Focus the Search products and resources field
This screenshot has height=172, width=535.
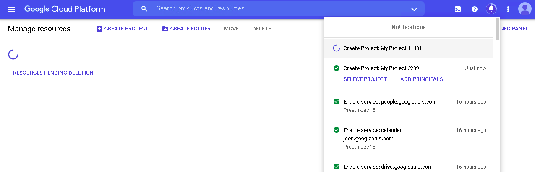pos(279,9)
